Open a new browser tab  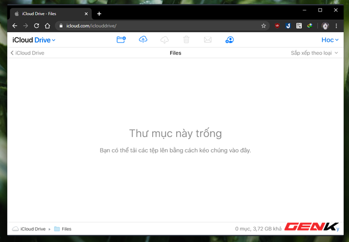[99, 14]
